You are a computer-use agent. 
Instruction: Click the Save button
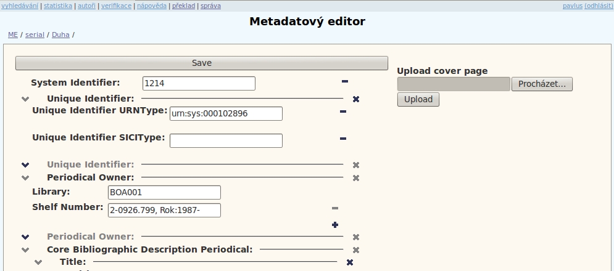pyautogui.click(x=202, y=63)
